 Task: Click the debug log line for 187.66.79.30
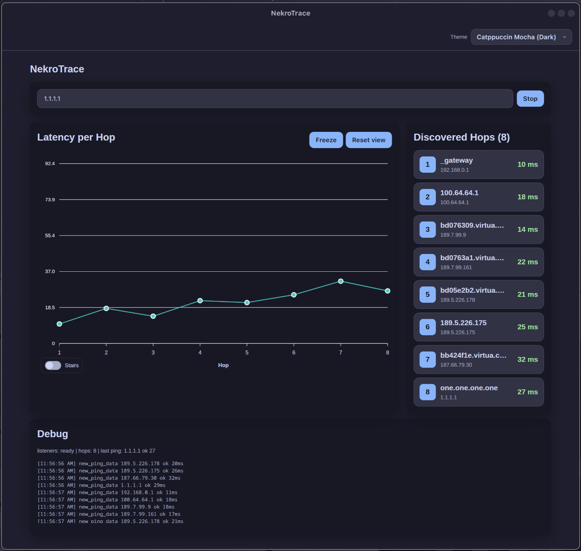[x=109, y=478]
